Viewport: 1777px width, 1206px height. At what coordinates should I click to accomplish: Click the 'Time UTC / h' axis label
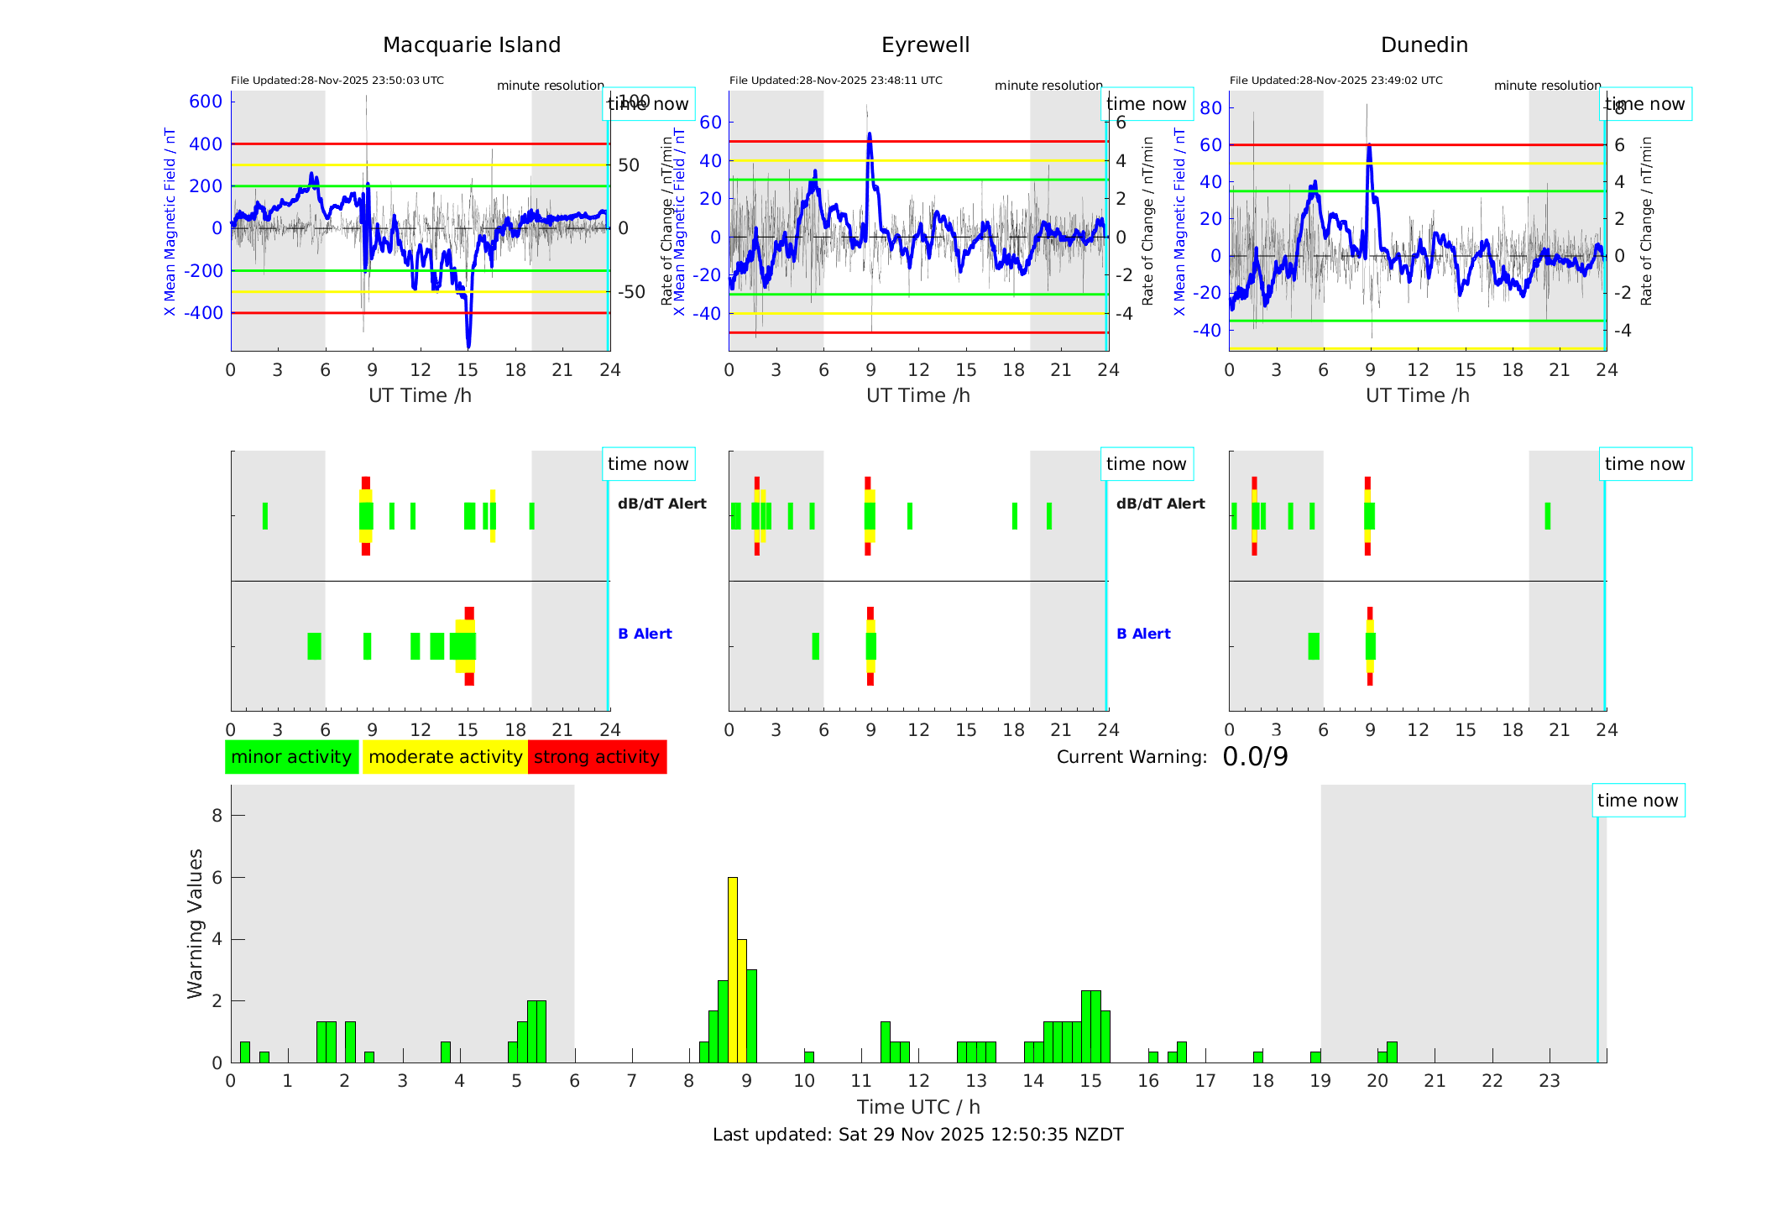(918, 1107)
